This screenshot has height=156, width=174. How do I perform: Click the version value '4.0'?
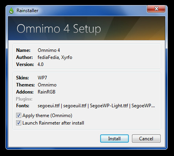(40, 64)
